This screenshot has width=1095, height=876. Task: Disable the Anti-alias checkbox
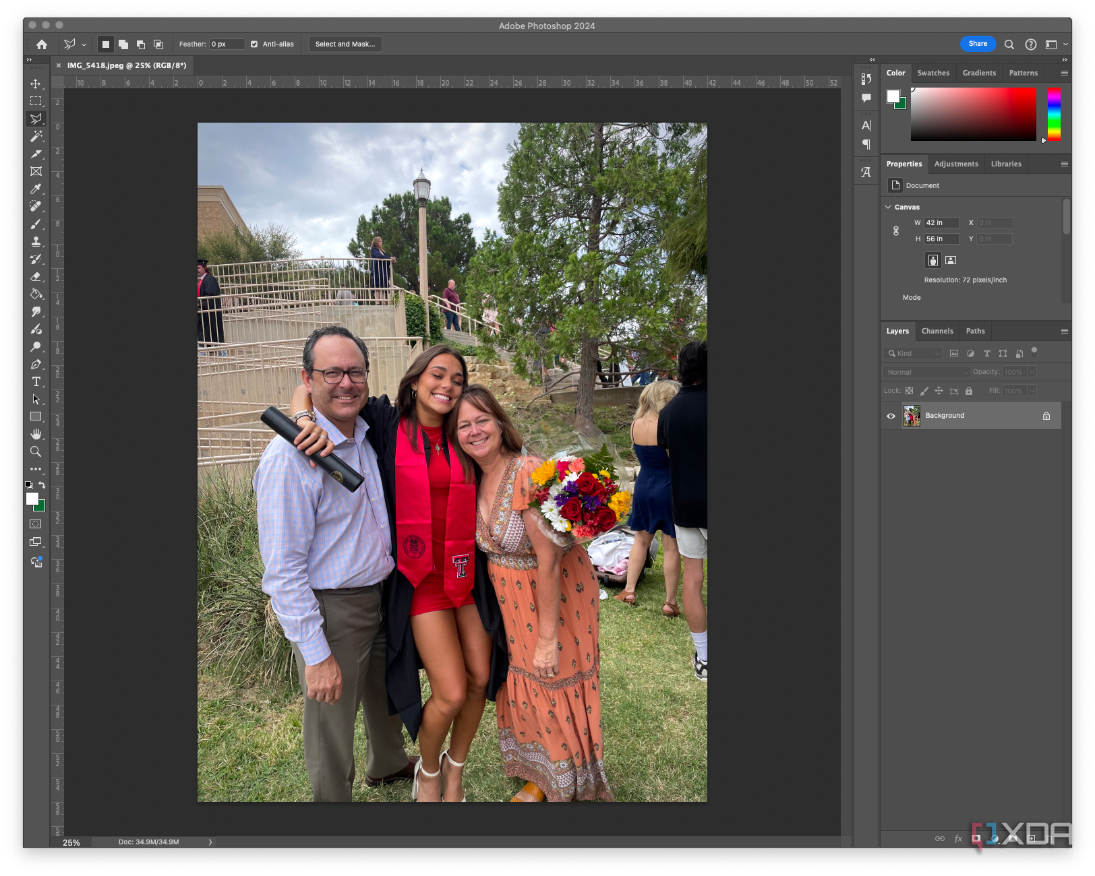tap(254, 44)
